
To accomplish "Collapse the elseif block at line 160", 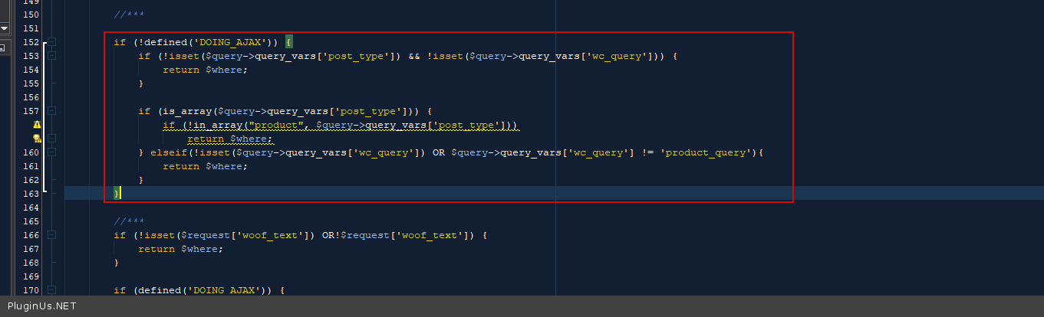I will pos(51,152).
